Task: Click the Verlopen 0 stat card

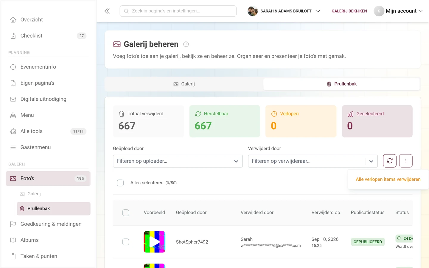Action: click(301, 121)
